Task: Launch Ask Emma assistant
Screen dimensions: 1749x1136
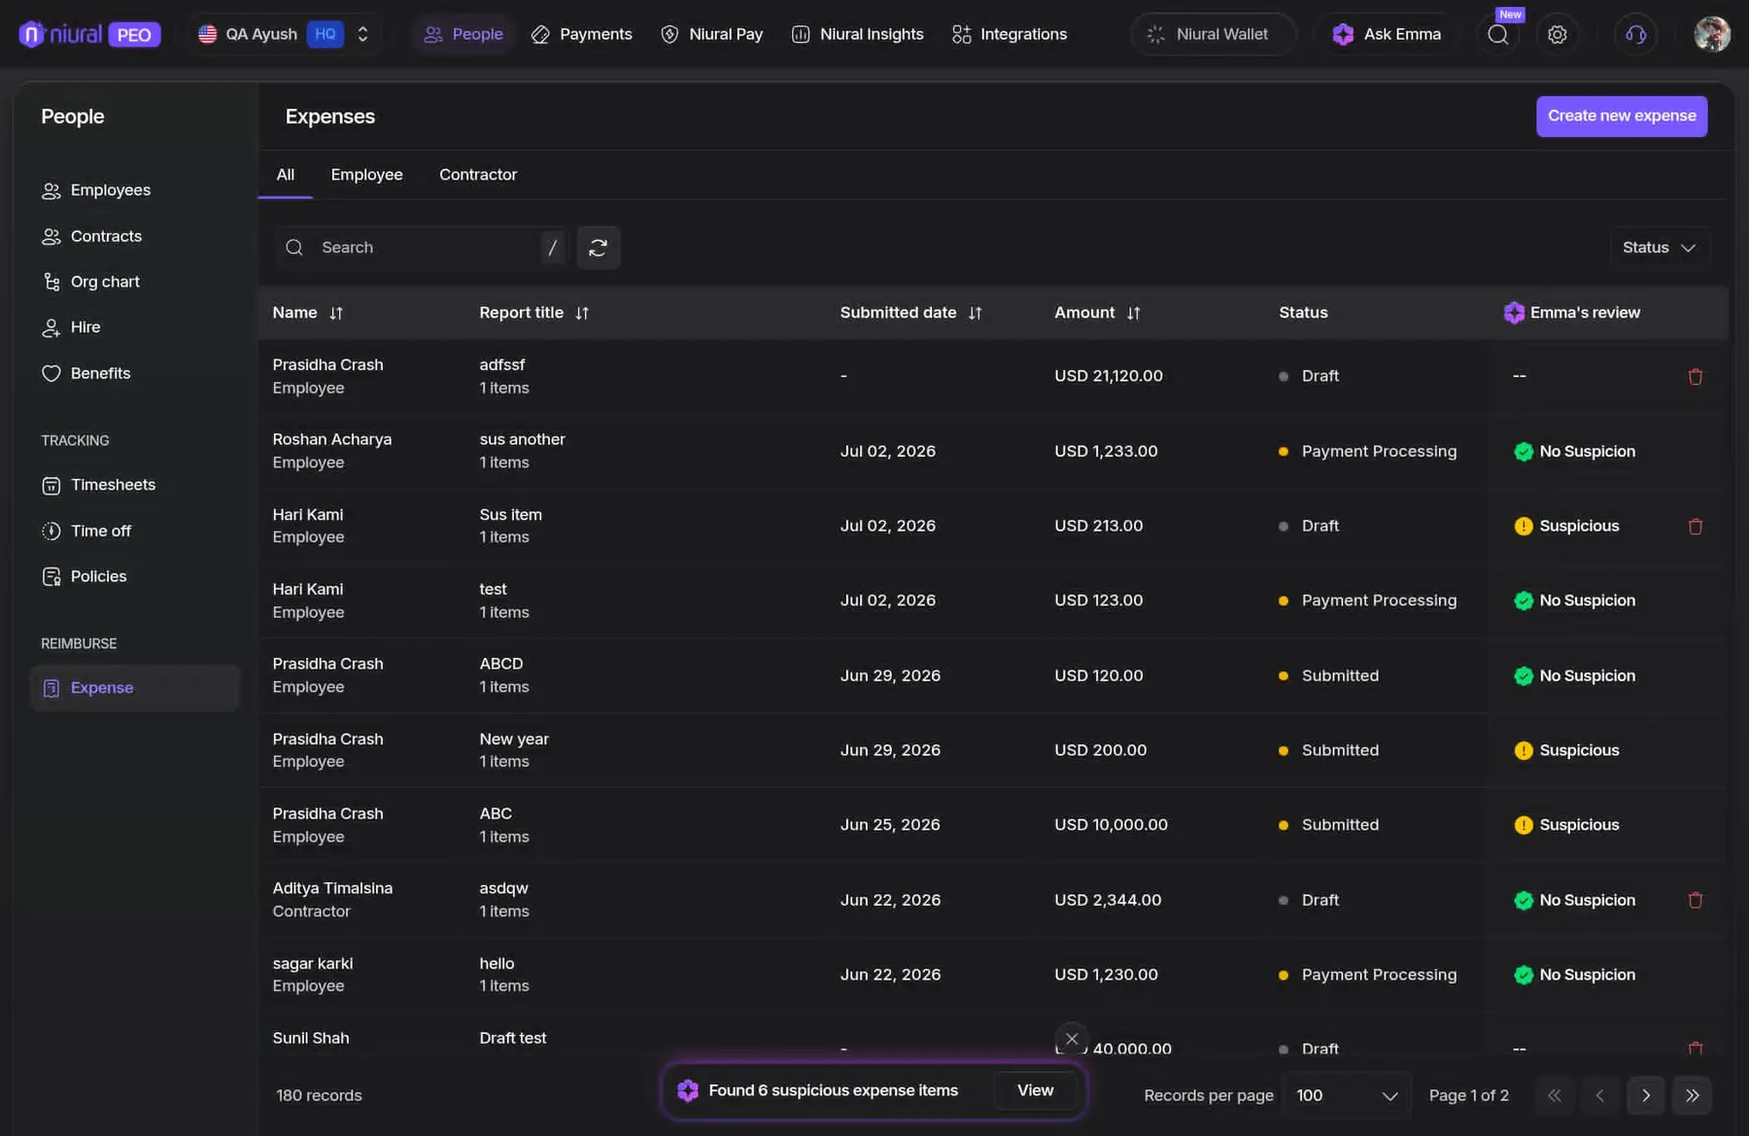Action: tap(1388, 34)
